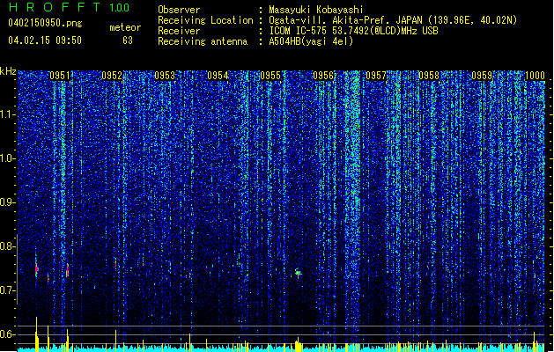Click the meteor count value 63
The height and width of the screenshot is (352, 554).
(x=128, y=40)
